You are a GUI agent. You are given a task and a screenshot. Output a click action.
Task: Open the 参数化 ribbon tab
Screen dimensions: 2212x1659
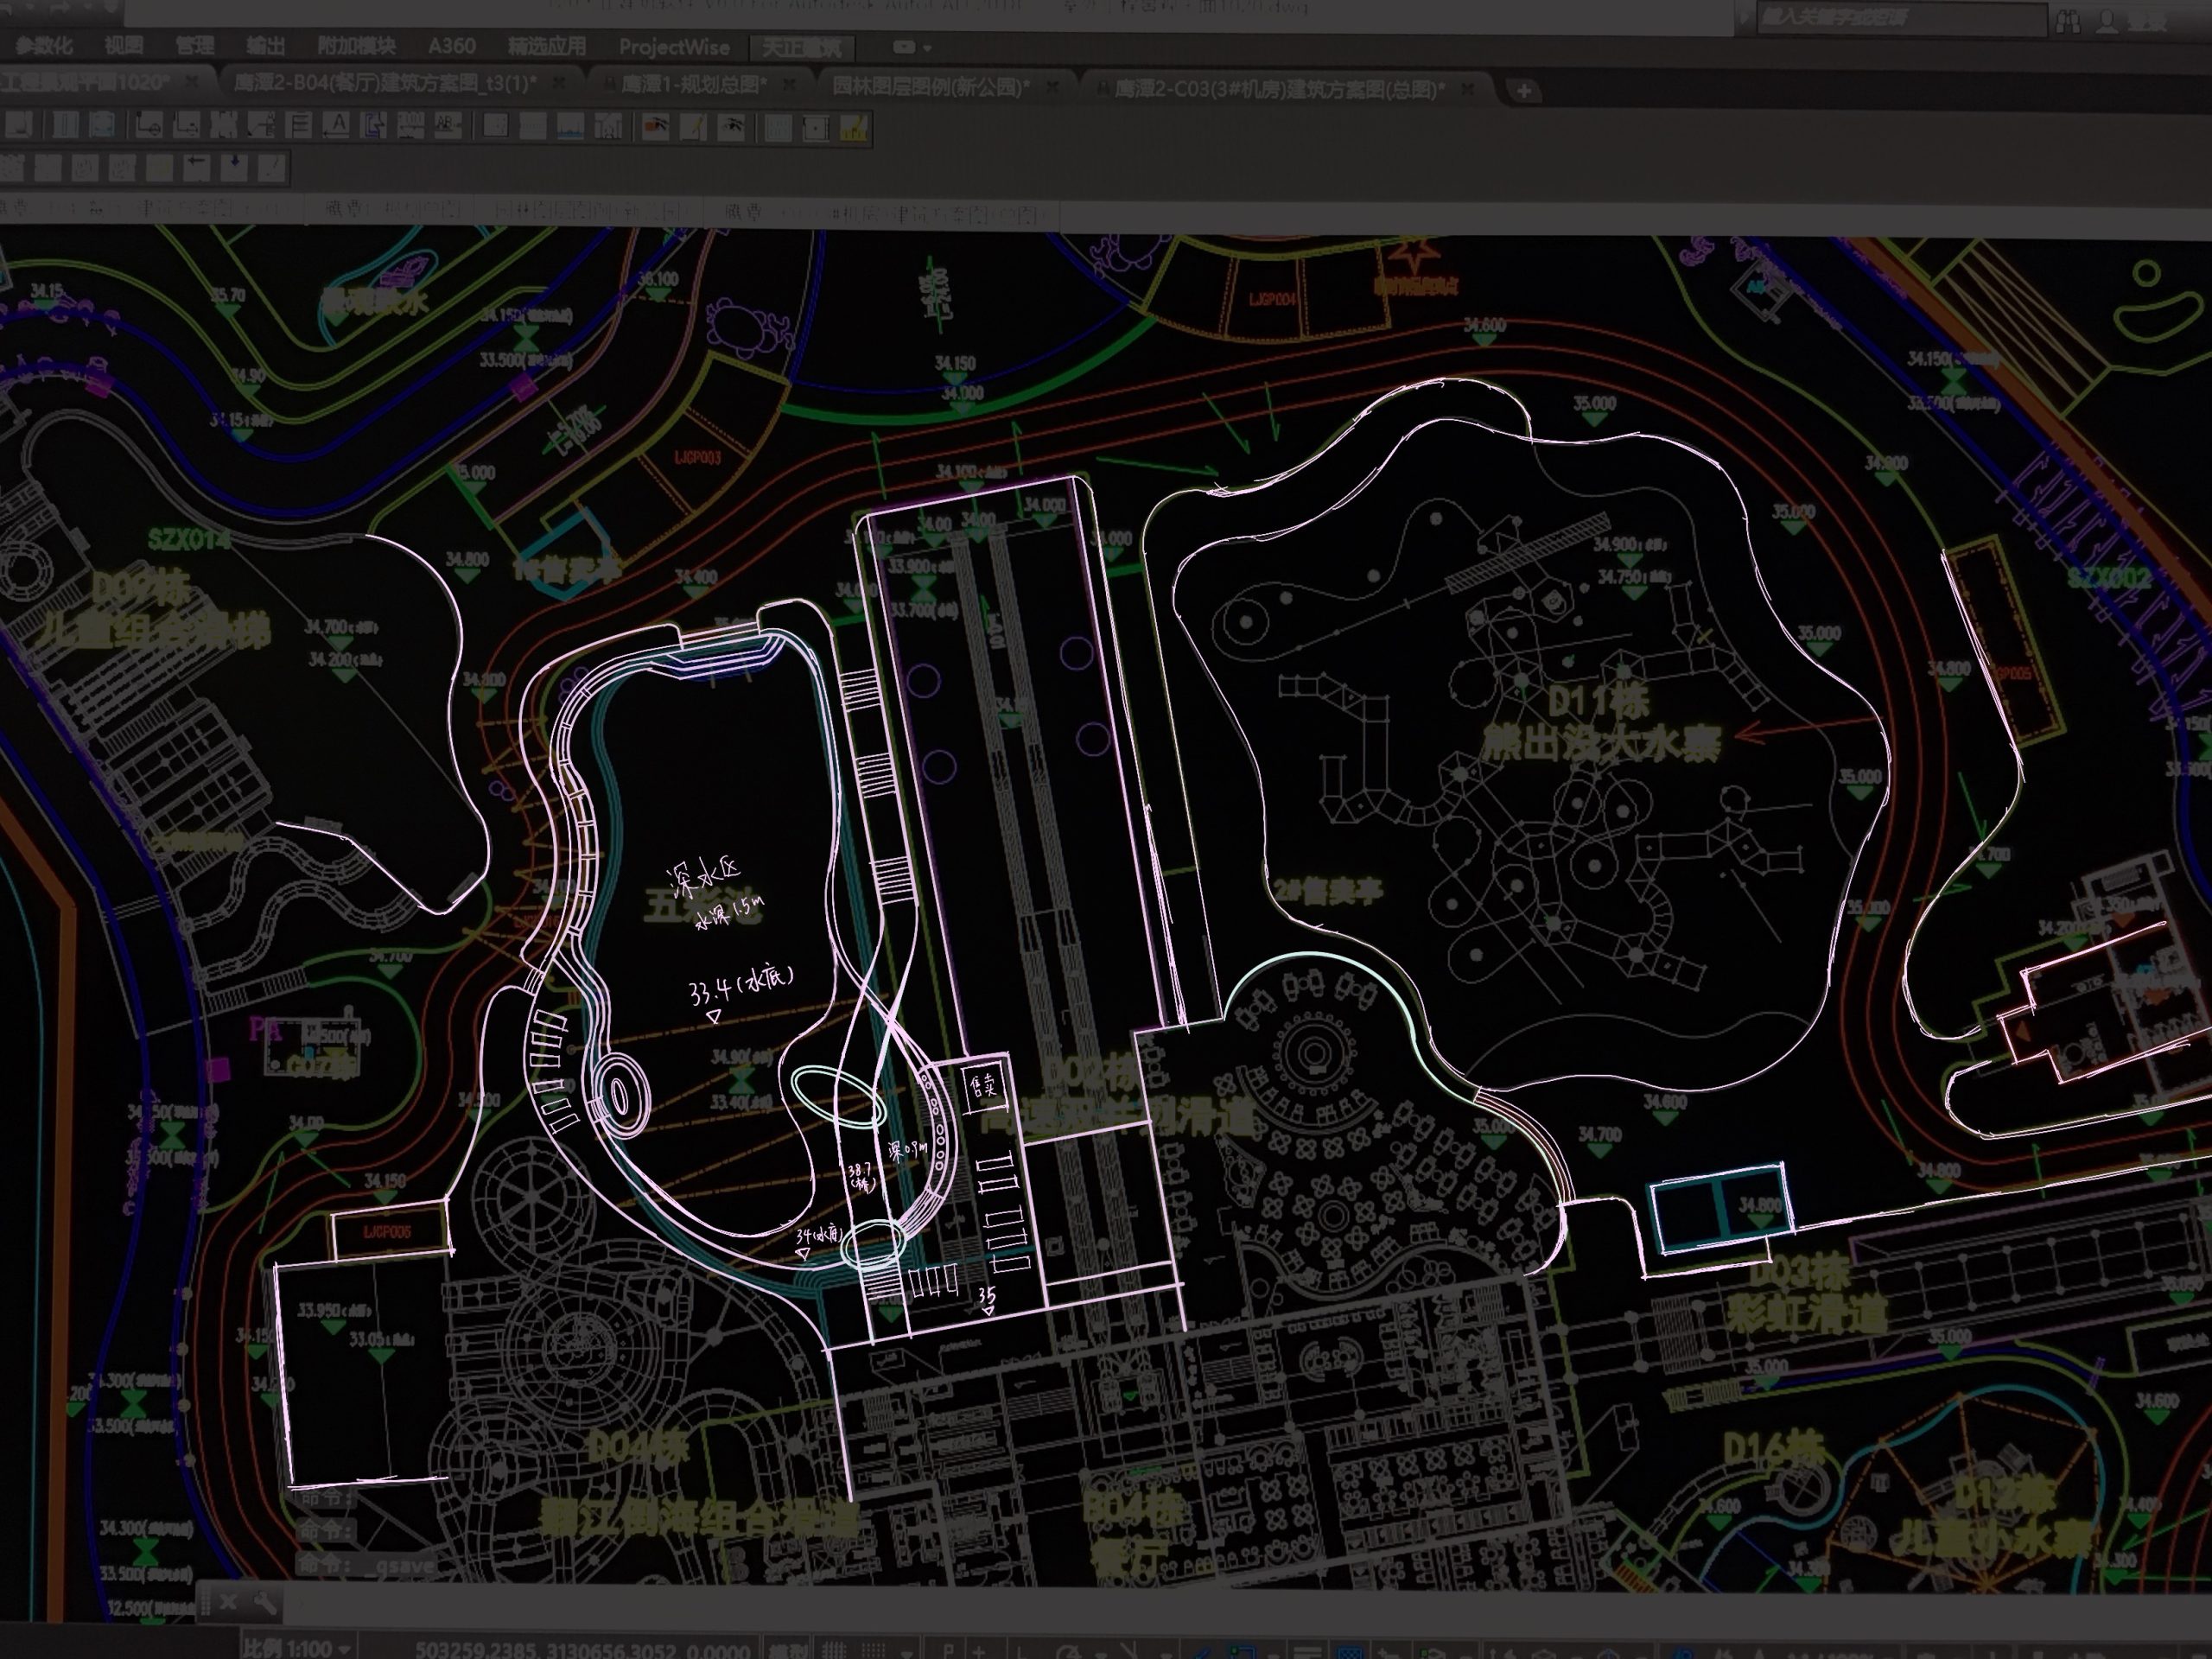pos(44,45)
